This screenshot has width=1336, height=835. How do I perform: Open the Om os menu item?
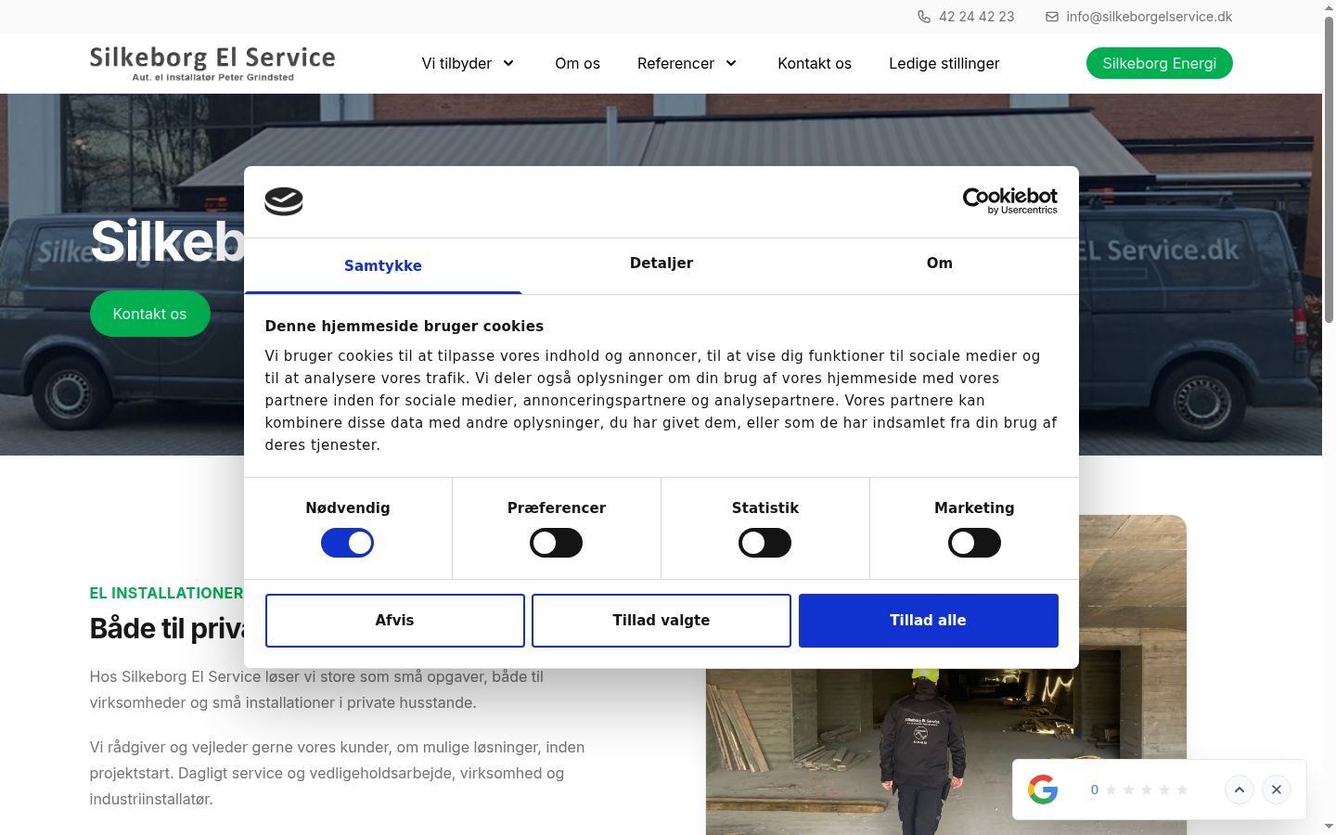[x=578, y=63]
